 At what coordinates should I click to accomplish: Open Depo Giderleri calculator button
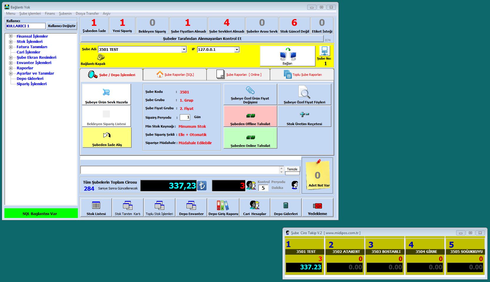(x=286, y=208)
